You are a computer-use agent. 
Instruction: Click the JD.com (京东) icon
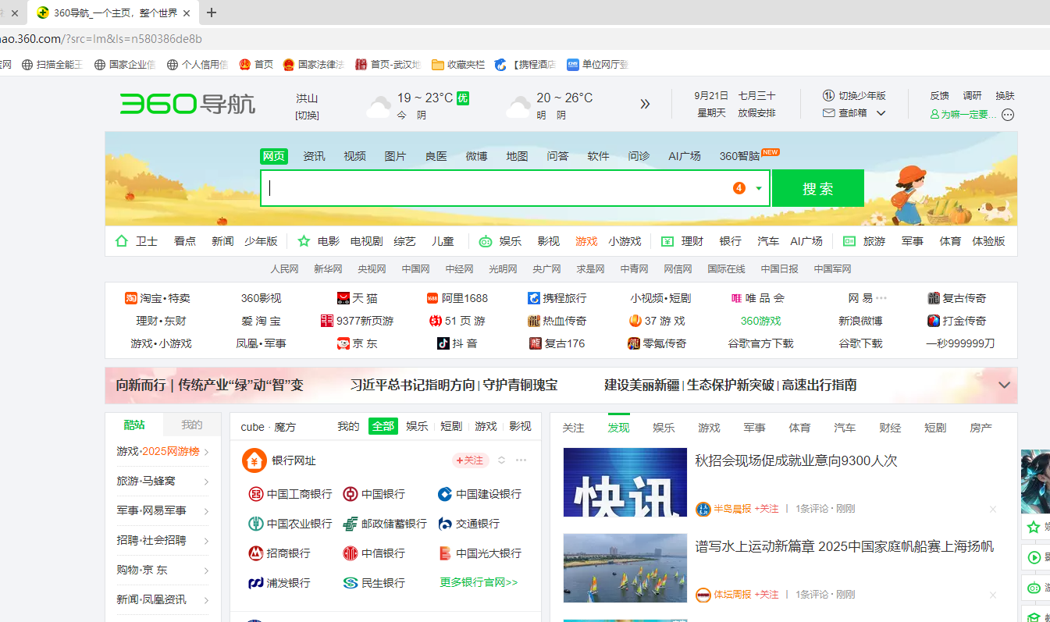pos(344,343)
